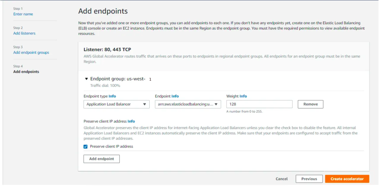Click the Add endpoint button
Image resolution: width=379 pixels, height=186 pixels.
(x=101, y=159)
